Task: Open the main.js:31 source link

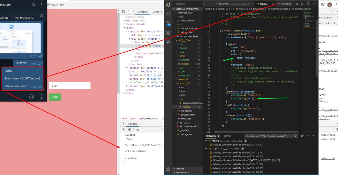Action: coord(328,135)
